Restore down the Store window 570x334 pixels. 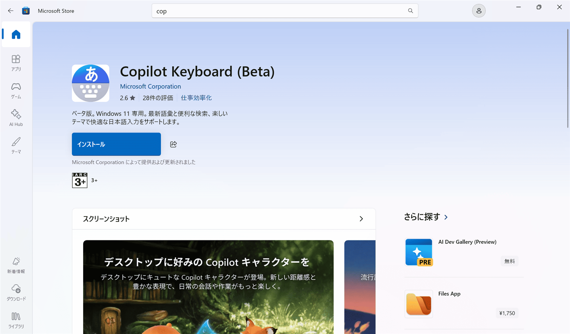539,7
